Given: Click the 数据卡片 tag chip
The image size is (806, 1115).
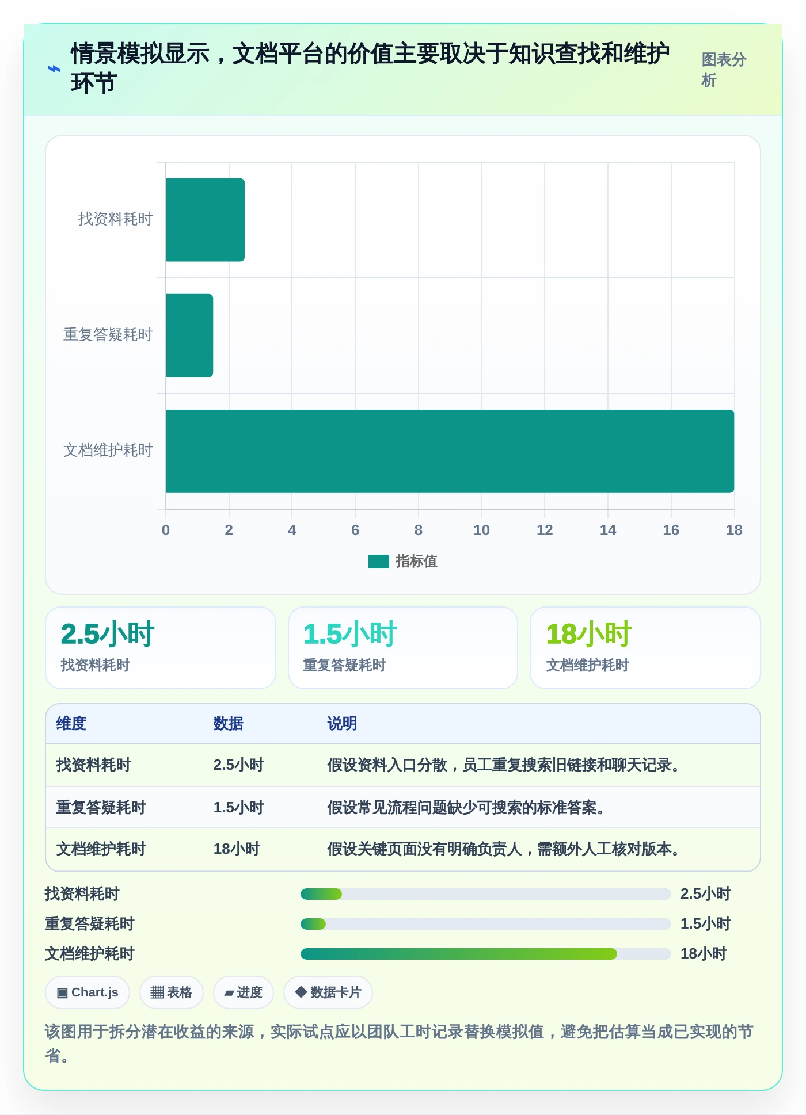Looking at the screenshot, I should point(328,992).
